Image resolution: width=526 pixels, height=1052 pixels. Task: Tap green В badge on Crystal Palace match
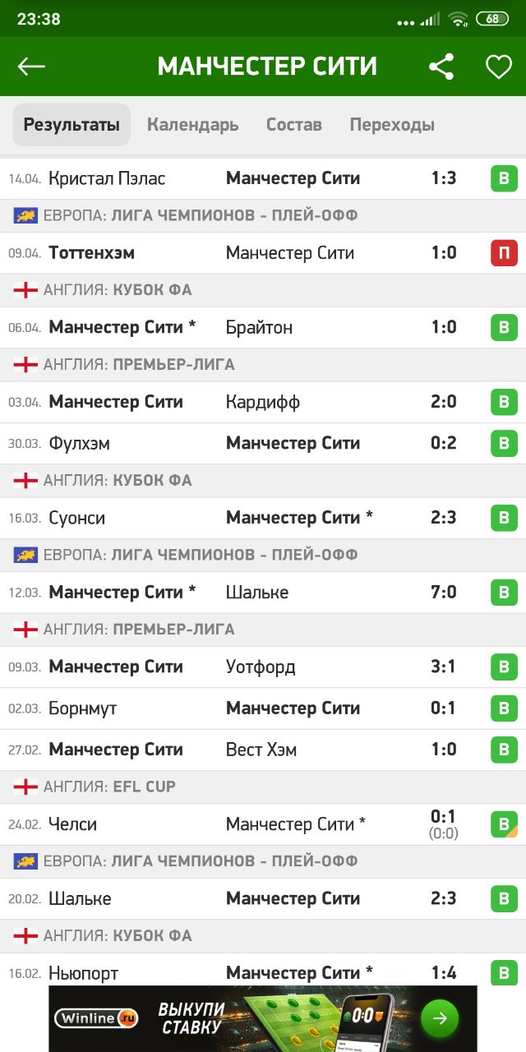[504, 178]
